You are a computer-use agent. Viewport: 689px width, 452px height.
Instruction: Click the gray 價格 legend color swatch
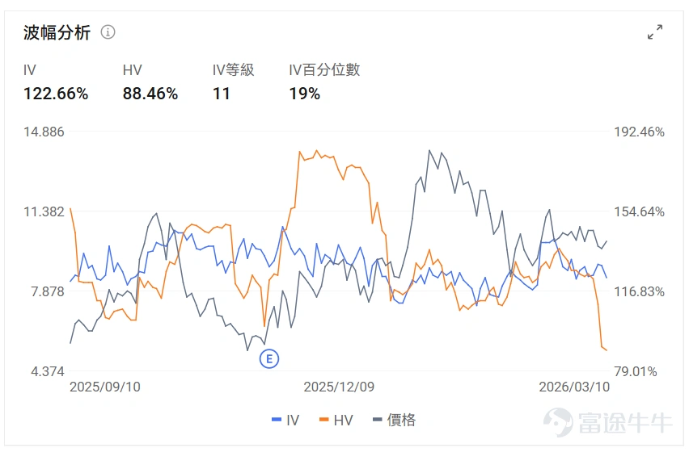point(378,420)
